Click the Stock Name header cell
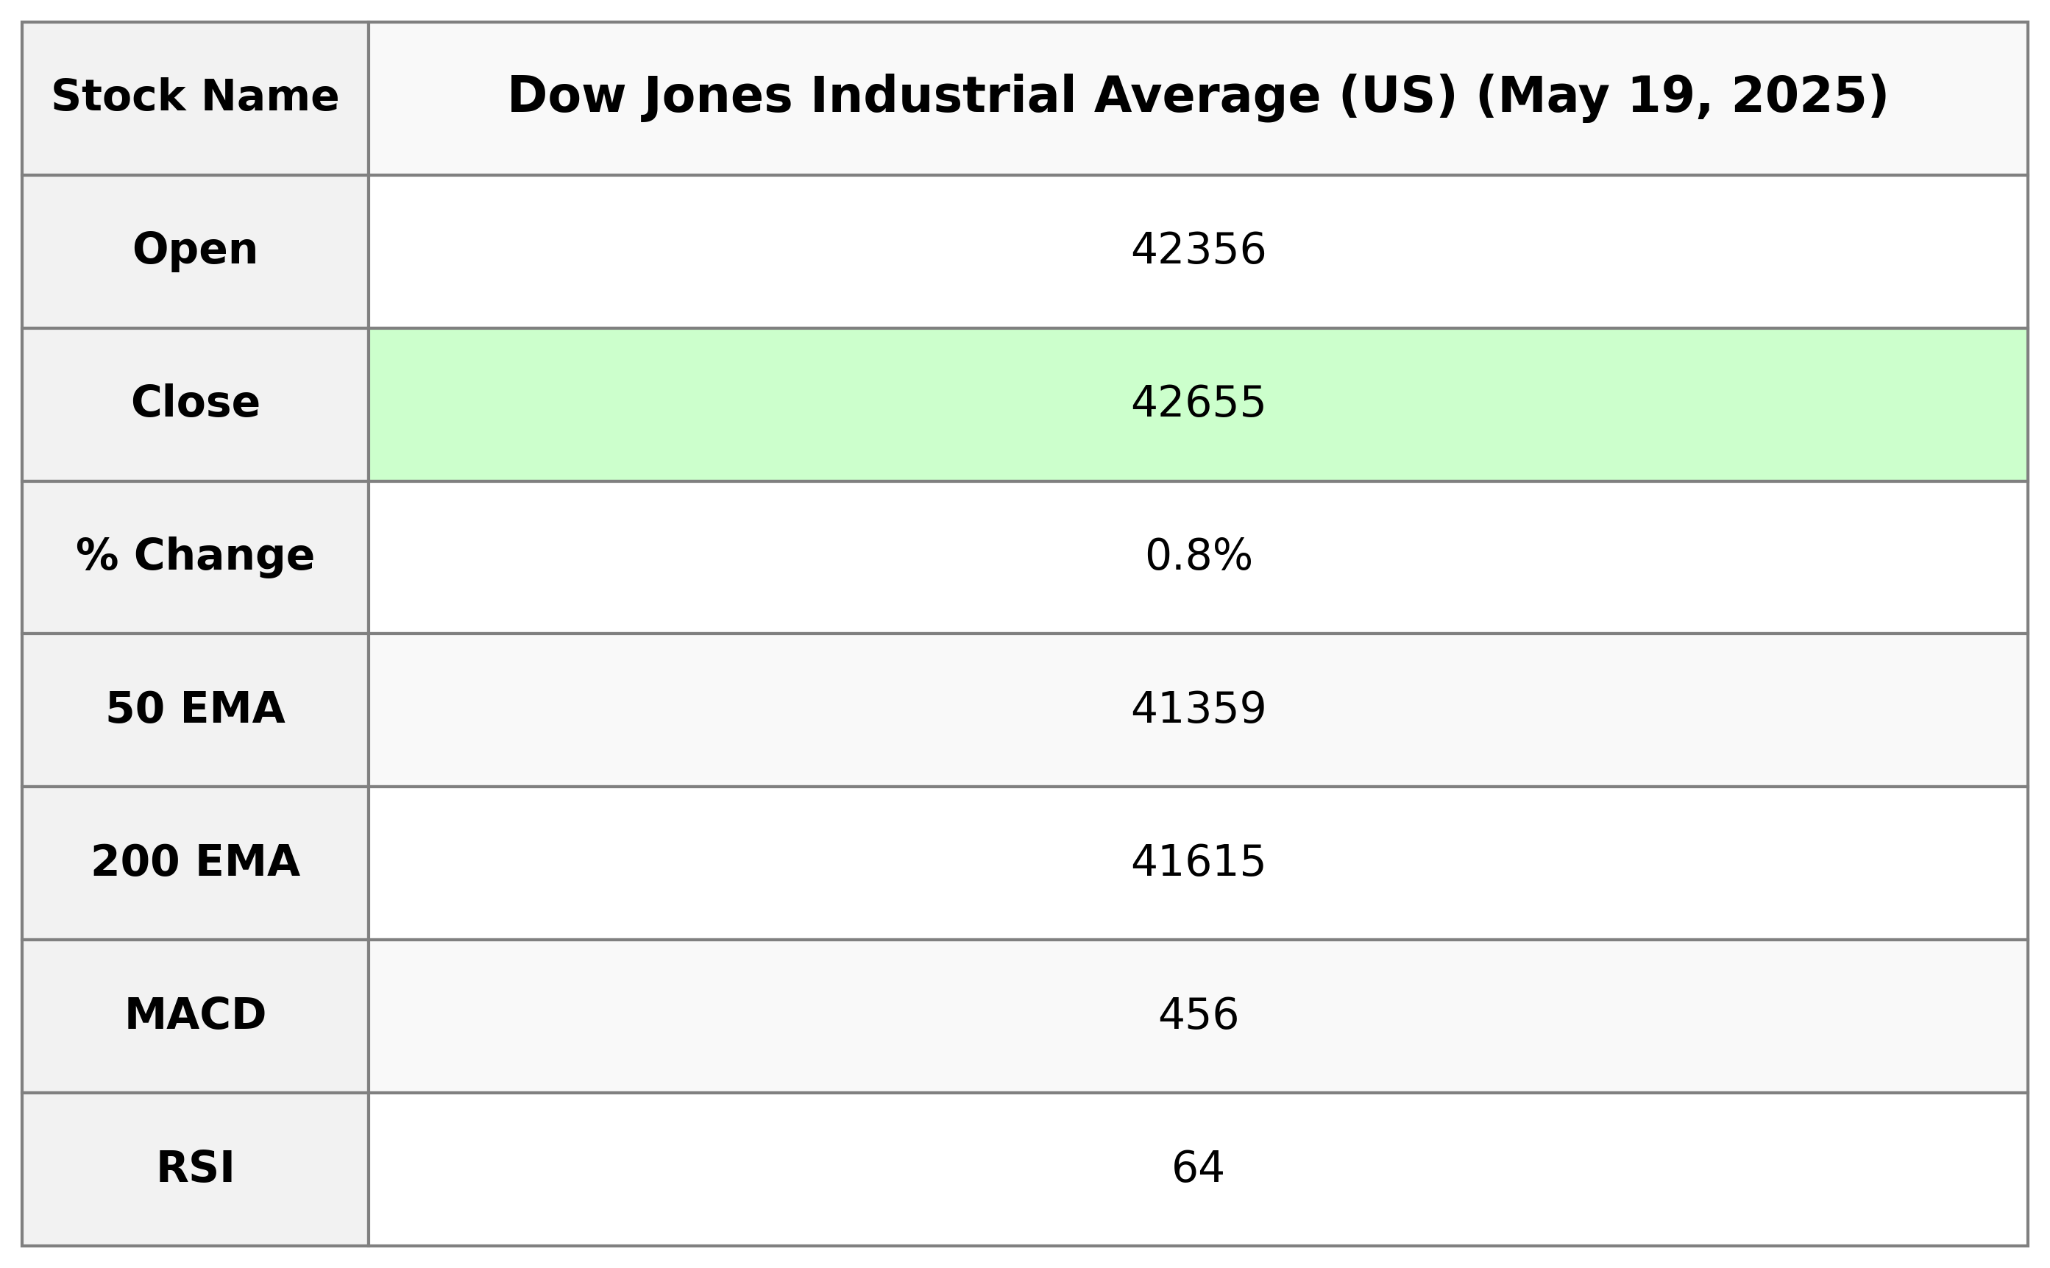2050x1268 pixels. click(x=194, y=96)
